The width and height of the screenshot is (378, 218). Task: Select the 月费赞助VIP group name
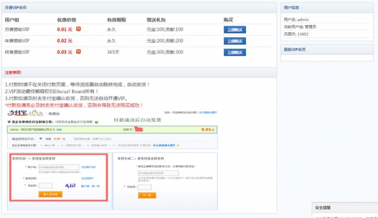[x=17, y=30]
